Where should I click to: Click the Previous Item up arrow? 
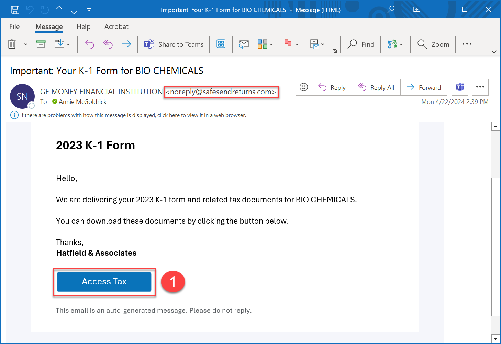59,10
